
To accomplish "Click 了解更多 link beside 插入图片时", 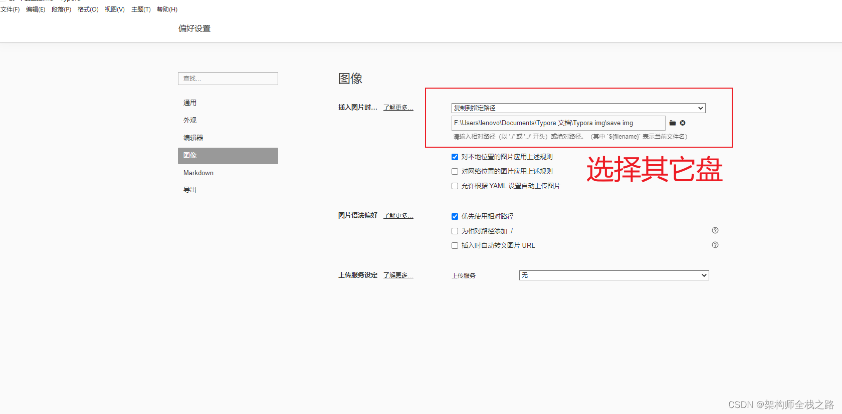I will [x=398, y=108].
